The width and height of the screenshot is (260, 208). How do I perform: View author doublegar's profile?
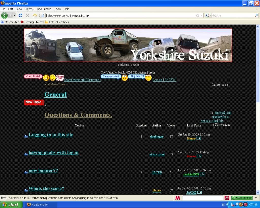click(x=157, y=137)
